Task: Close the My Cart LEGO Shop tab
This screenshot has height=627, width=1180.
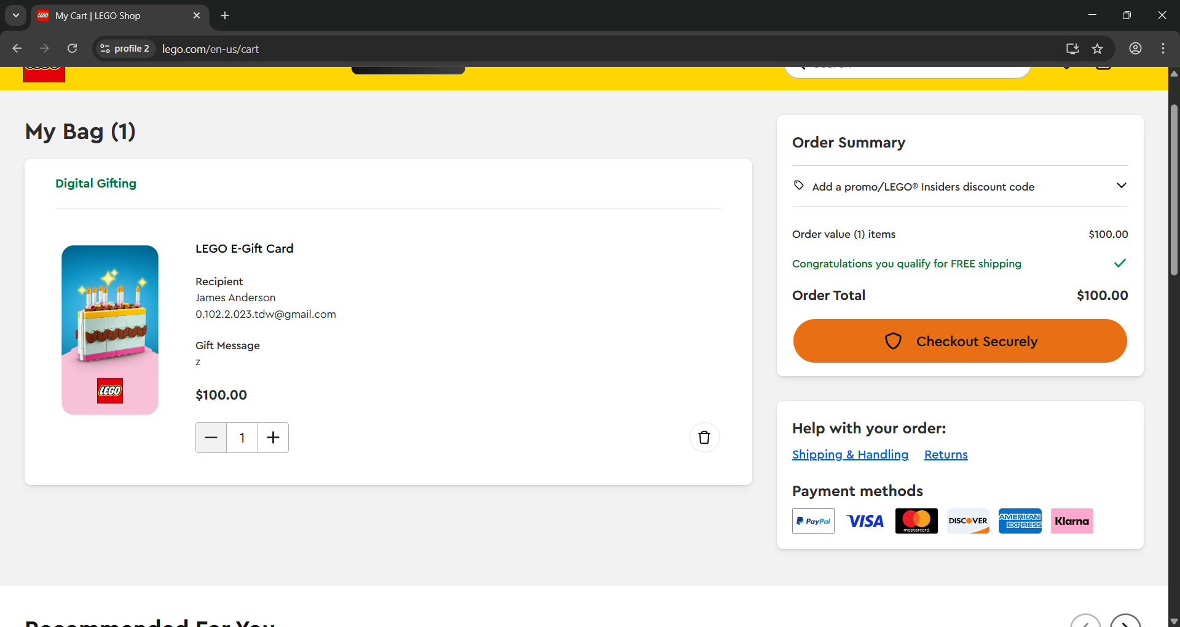Action: pos(197,15)
